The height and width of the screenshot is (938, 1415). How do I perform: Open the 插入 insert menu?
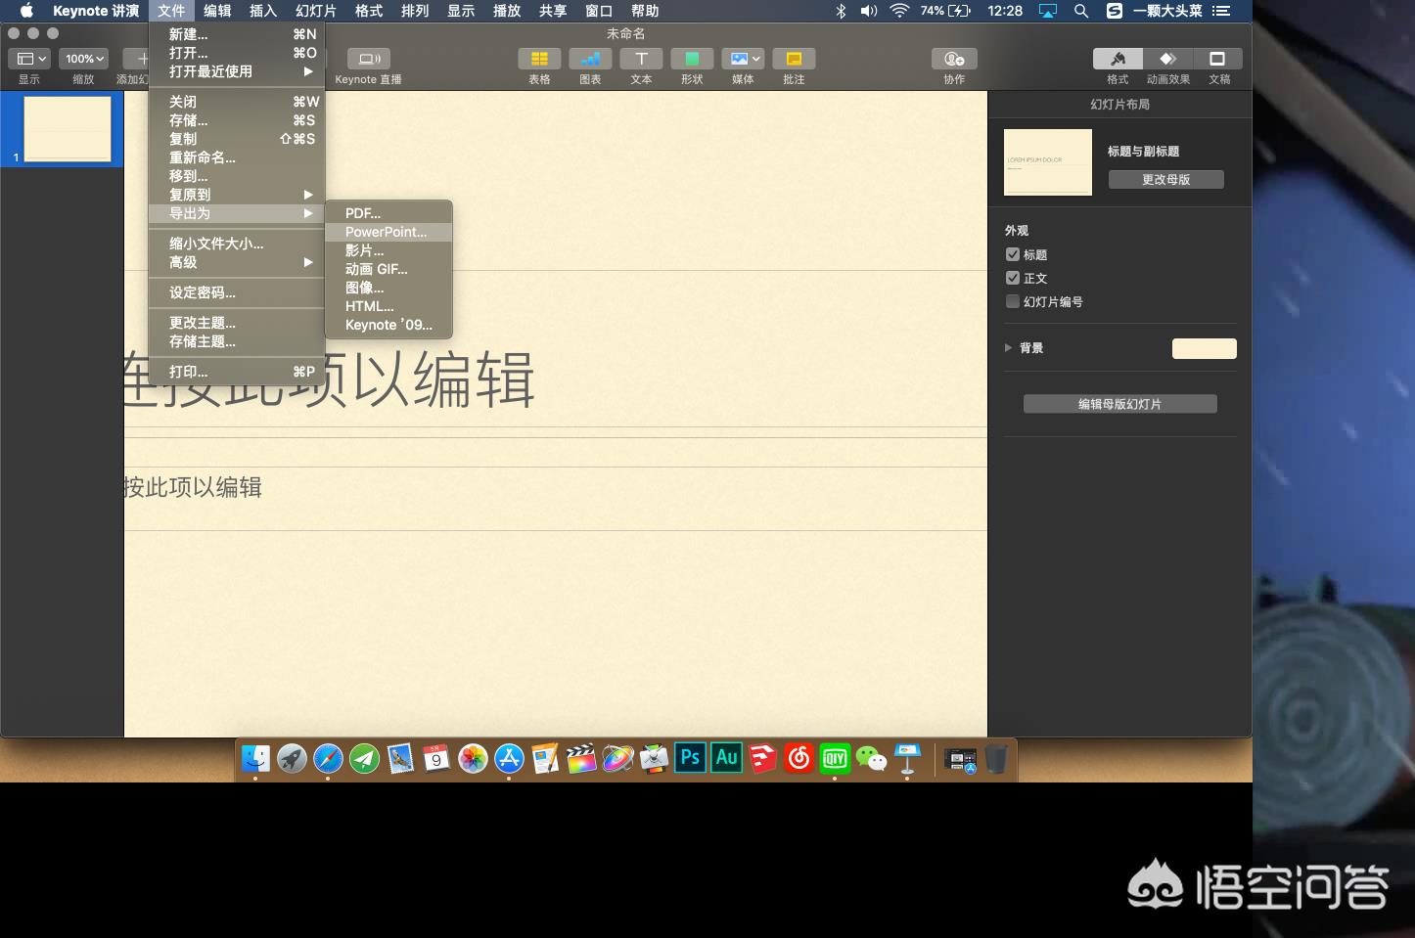(263, 11)
